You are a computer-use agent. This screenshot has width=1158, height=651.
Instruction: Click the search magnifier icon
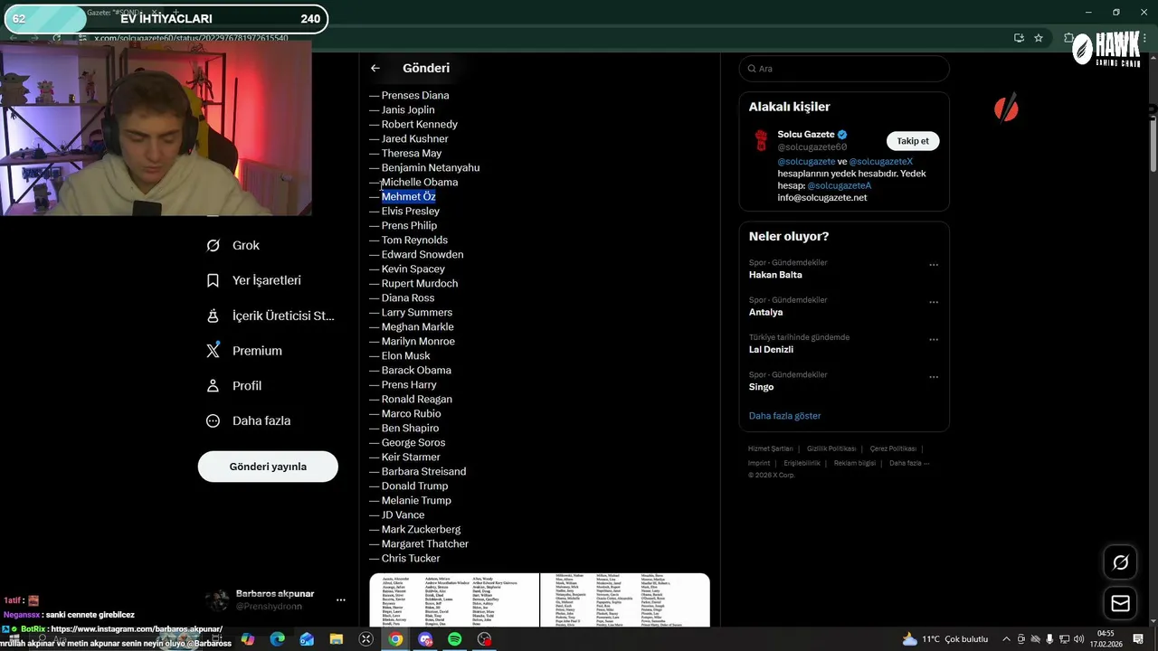click(x=751, y=69)
